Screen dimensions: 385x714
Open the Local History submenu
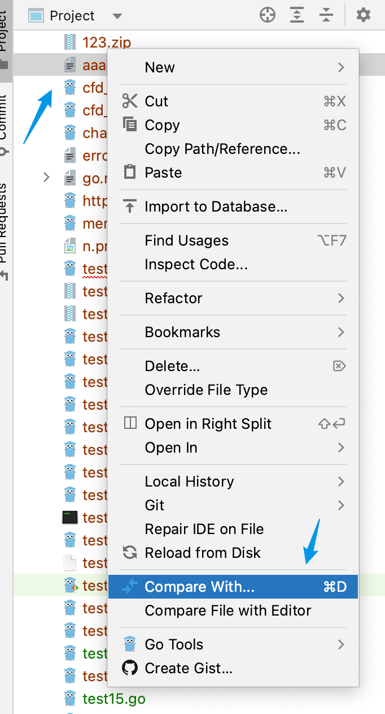233,481
